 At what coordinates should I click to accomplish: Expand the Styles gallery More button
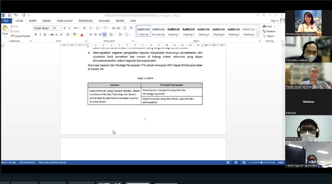[258, 35]
